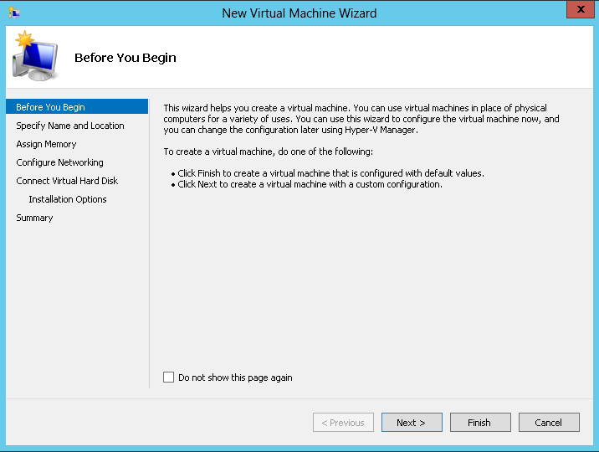The height and width of the screenshot is (452, 599).
Task: Go to the 'Summary' step
Action: tap(34, 218)
